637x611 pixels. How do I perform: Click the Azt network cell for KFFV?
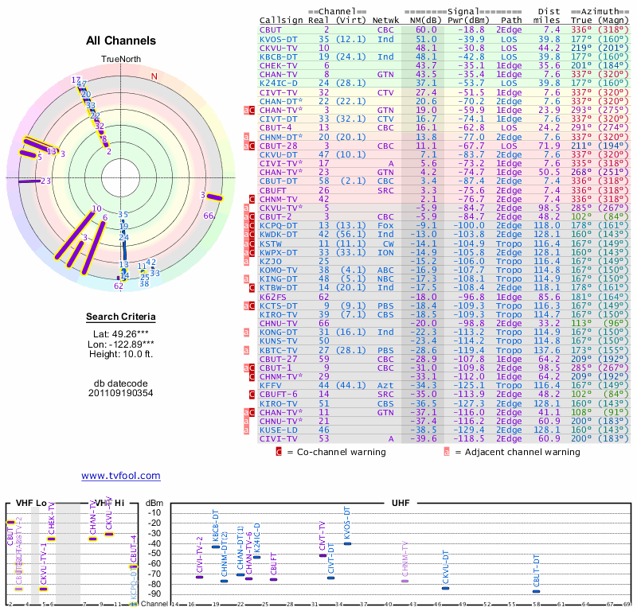[x=385, y=386]
